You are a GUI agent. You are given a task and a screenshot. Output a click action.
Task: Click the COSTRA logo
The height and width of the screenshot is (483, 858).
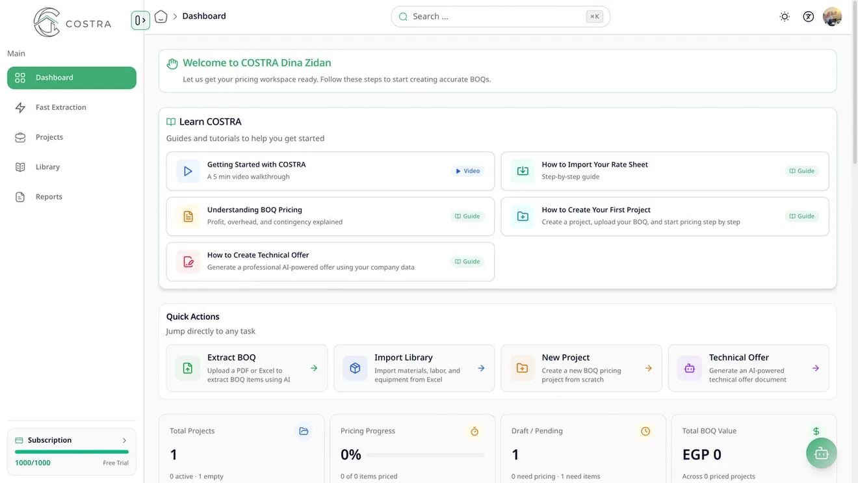point(72,23)
